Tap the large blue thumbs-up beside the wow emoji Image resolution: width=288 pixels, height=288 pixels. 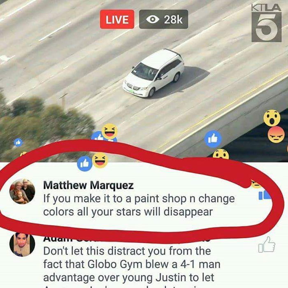click(x=213, y=139)
